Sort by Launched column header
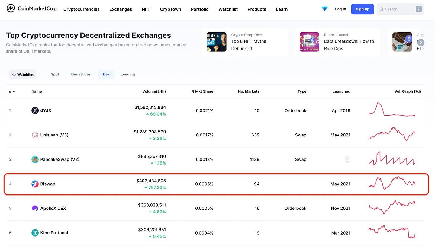435x246 pixels. [x=341, y=91]
